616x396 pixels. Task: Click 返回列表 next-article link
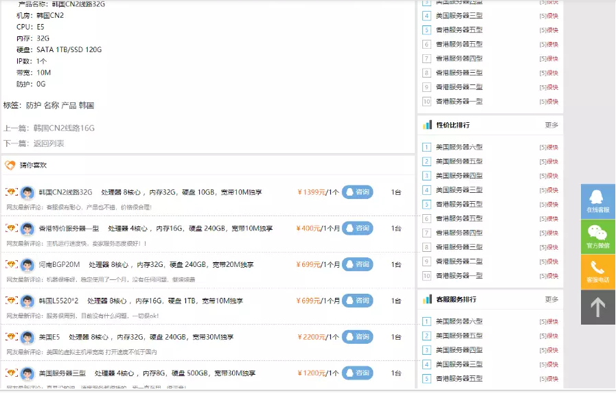point(49,143)
